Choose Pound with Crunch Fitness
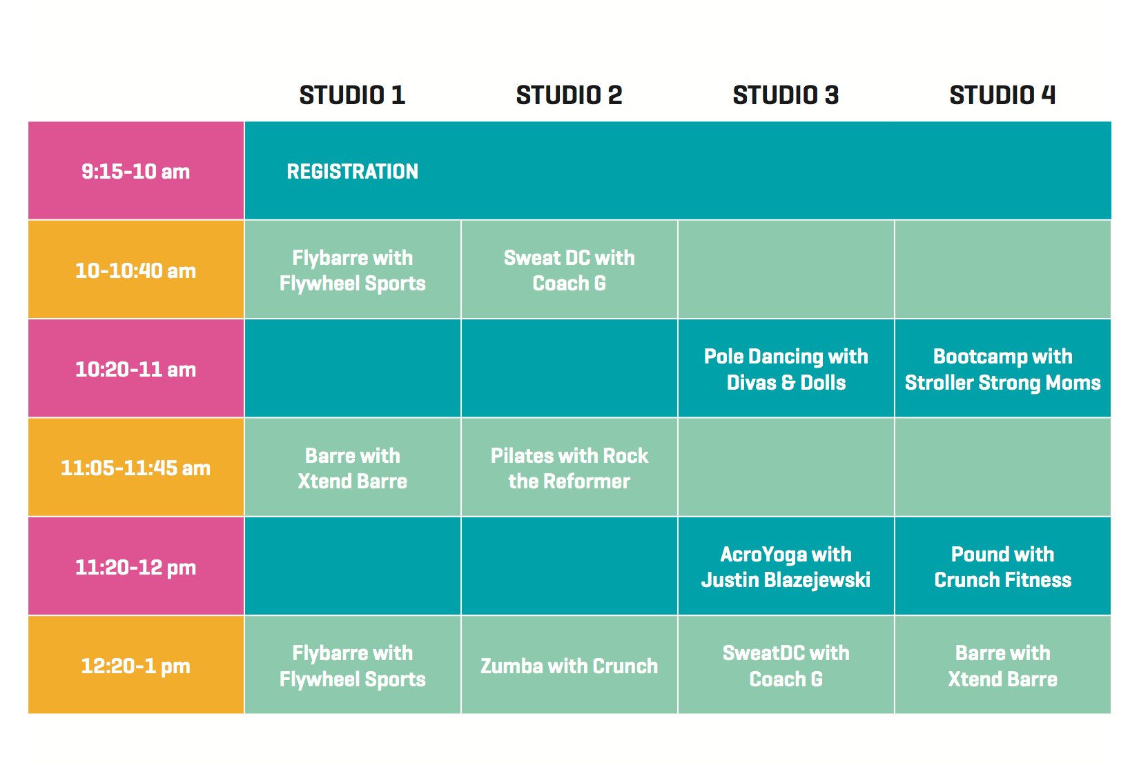1139x776 pixels. pos(1002,566)
